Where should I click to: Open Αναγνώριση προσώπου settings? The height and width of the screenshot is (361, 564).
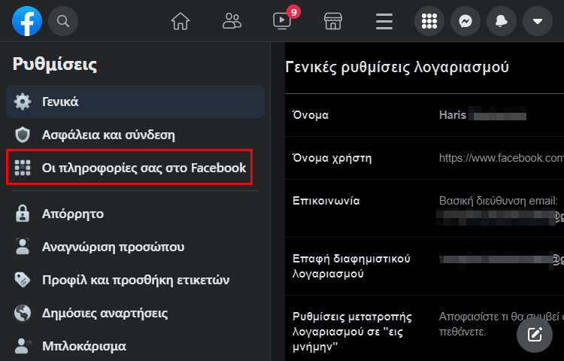pos(135,247)
